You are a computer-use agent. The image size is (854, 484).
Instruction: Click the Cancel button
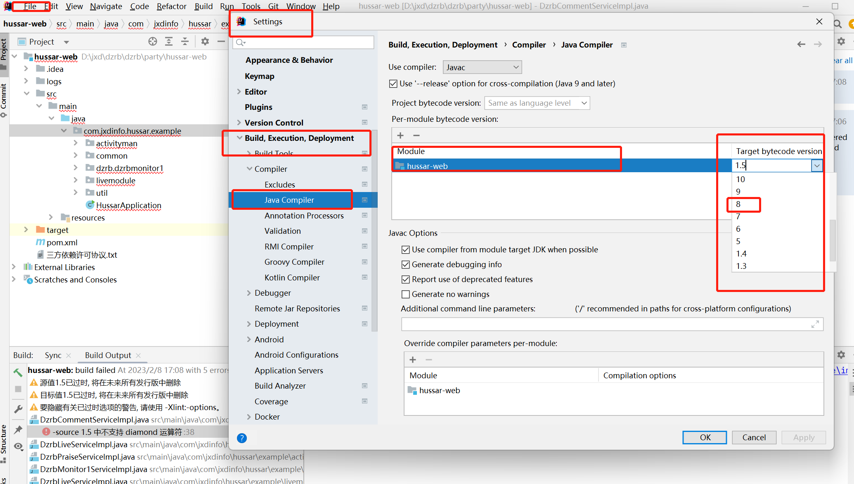(x=754, y=437)
